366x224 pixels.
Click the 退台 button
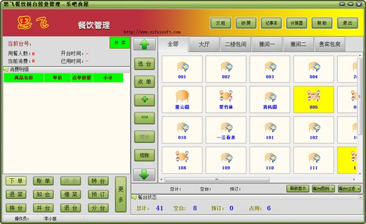pos(71,208)
